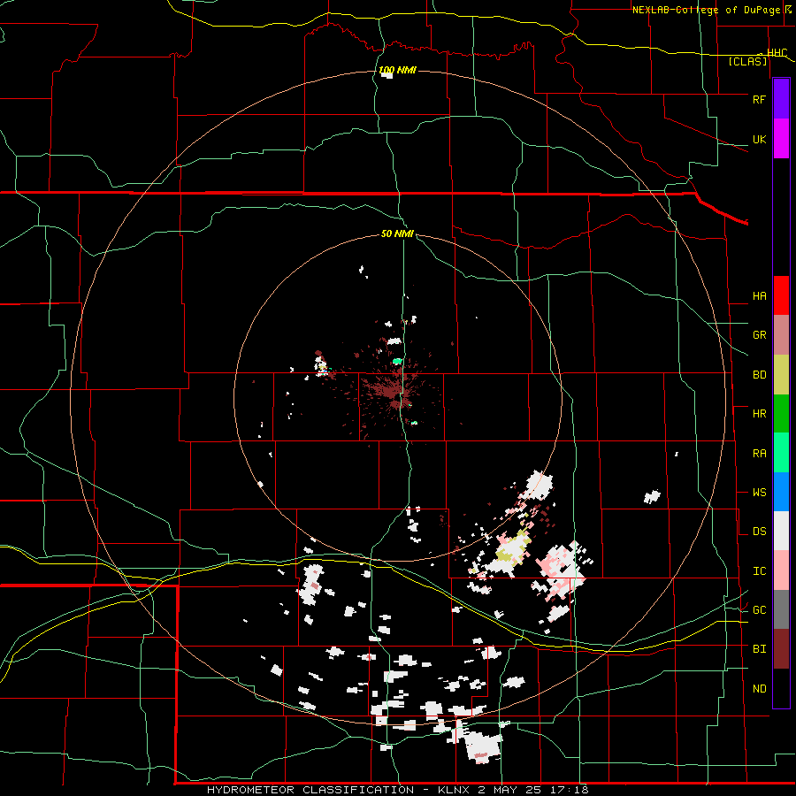Click the RF purple legend swatch
Image resolution: width=796 pixels, height=796 pixels.
click(781, 99)
